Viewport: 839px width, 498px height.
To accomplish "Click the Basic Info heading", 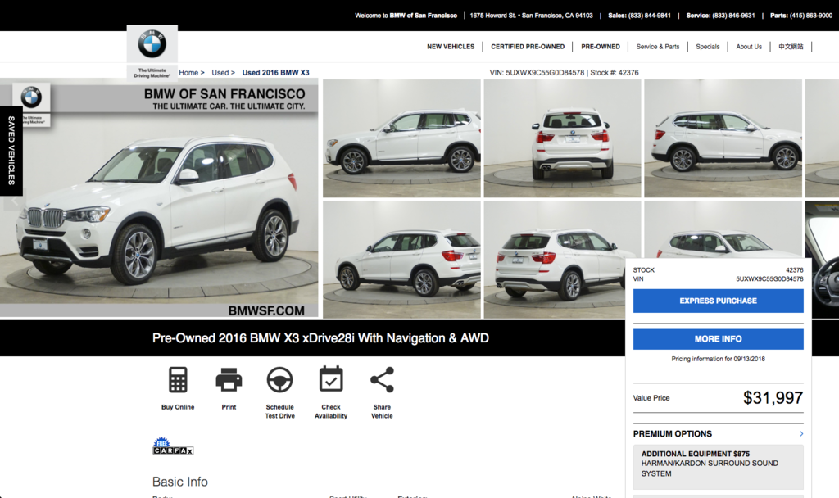I will (179, 482).
